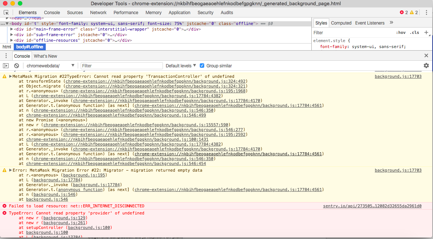Click error icon of 'provider' TypeError message

tap(4, 213)
